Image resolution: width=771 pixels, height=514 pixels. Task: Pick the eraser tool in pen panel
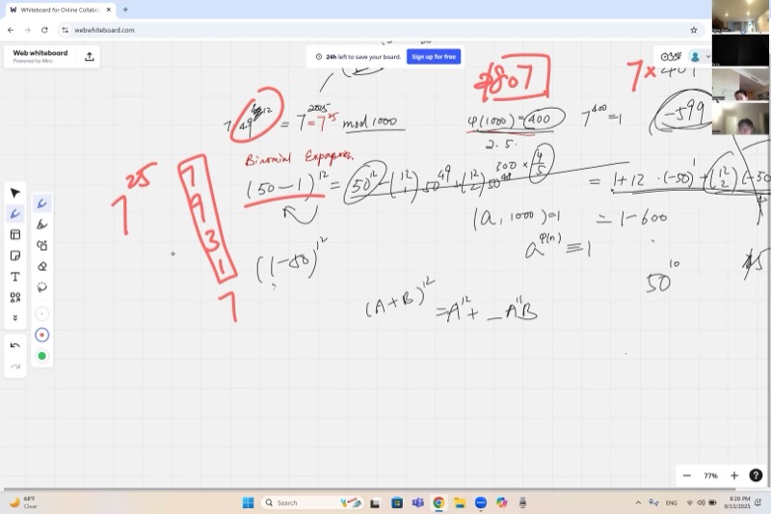click(x=41, y=266)
